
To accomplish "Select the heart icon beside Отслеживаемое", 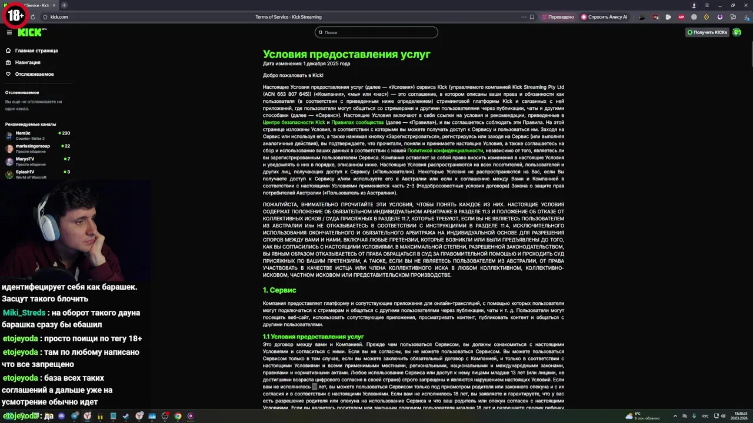I will pyautogui.click(x=8, y=74).
